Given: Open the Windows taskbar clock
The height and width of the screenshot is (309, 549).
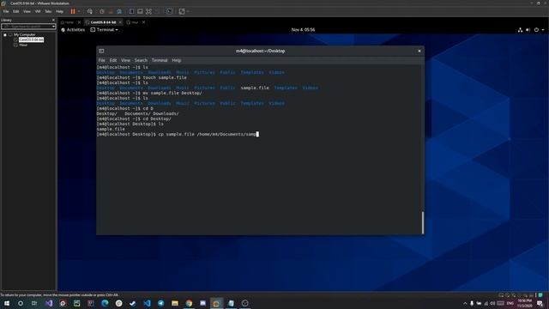Looking at the screenshot, I should (x=524, y=303).
